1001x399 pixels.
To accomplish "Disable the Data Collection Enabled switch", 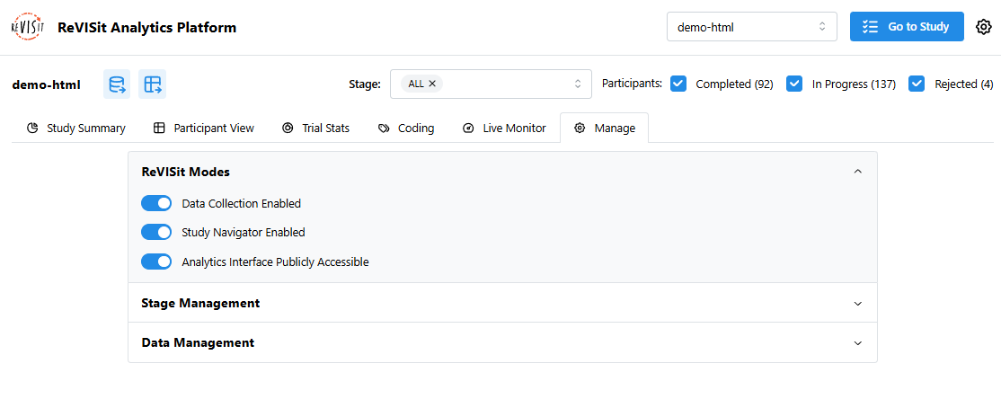I will 156,203.
